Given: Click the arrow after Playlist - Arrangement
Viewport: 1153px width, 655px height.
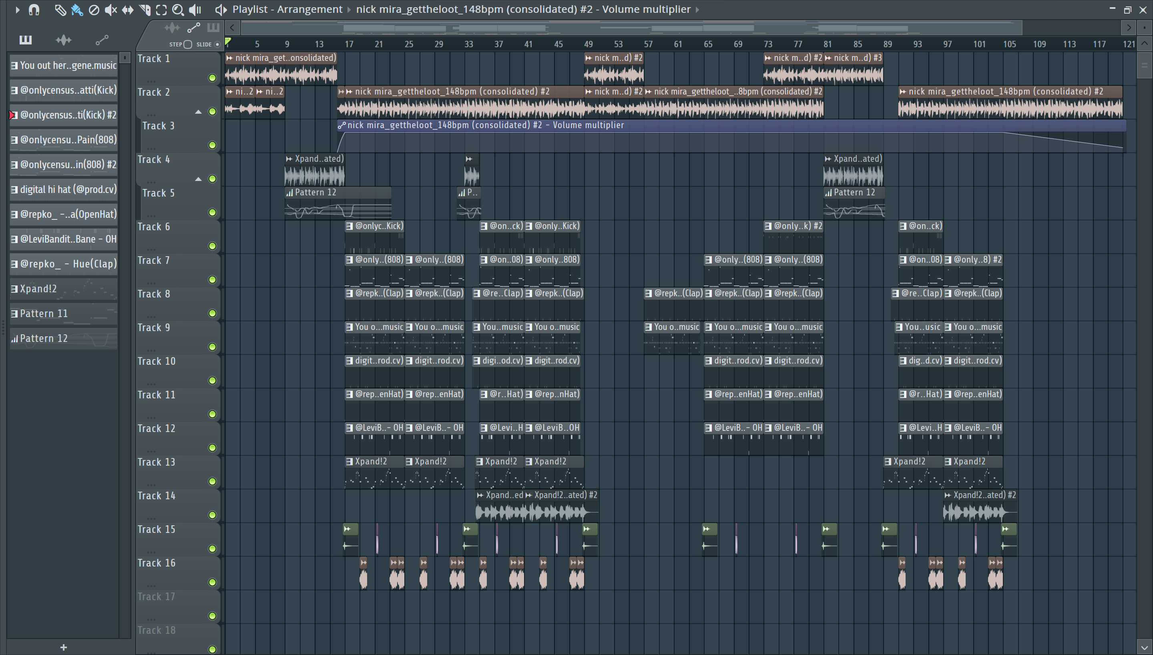Looking at the screenshot, I should tap(349, 10).
